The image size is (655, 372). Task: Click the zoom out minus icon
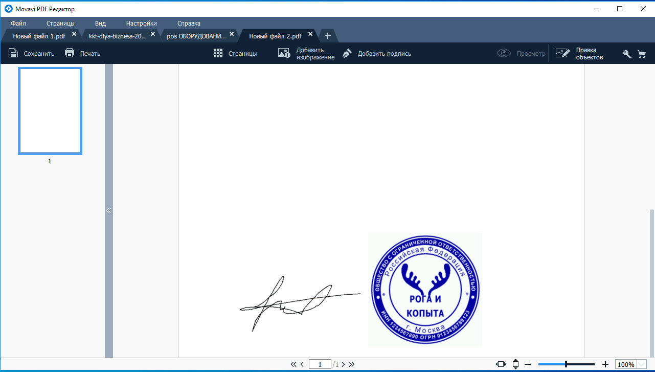[528, 364]
